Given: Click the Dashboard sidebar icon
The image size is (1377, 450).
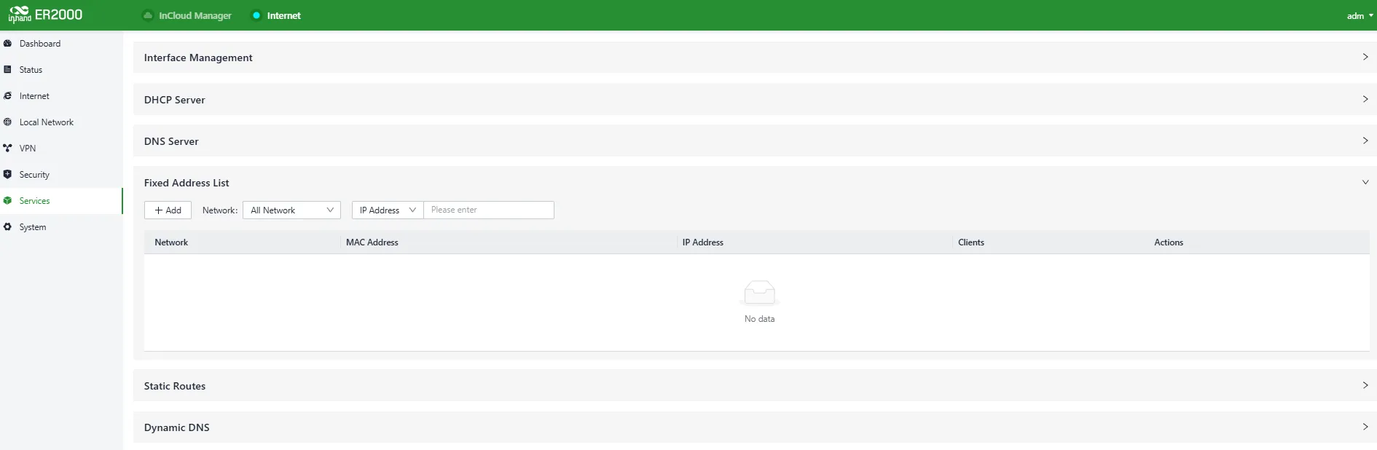Looking at the screenshot, I should 7,44.
